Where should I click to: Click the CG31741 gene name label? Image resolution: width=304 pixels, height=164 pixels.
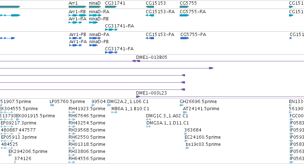coord(115,3)
